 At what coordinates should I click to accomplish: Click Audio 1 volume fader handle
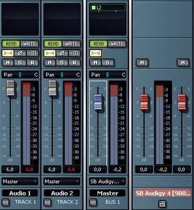point(10,88)
